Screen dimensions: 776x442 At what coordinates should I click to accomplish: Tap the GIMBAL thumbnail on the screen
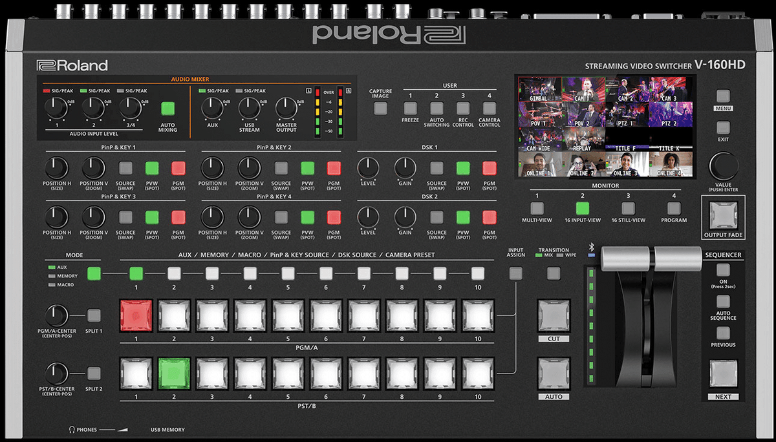tap(539, 90)
